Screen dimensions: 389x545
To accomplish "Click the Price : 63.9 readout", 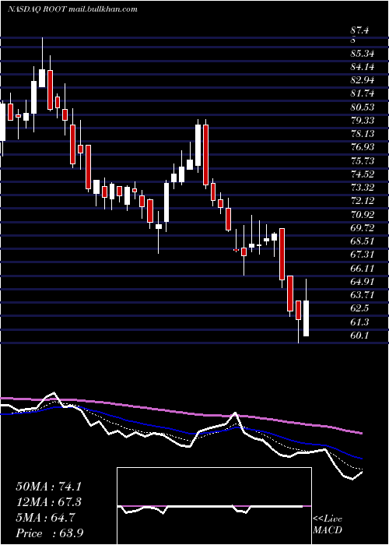I will 50,533.
